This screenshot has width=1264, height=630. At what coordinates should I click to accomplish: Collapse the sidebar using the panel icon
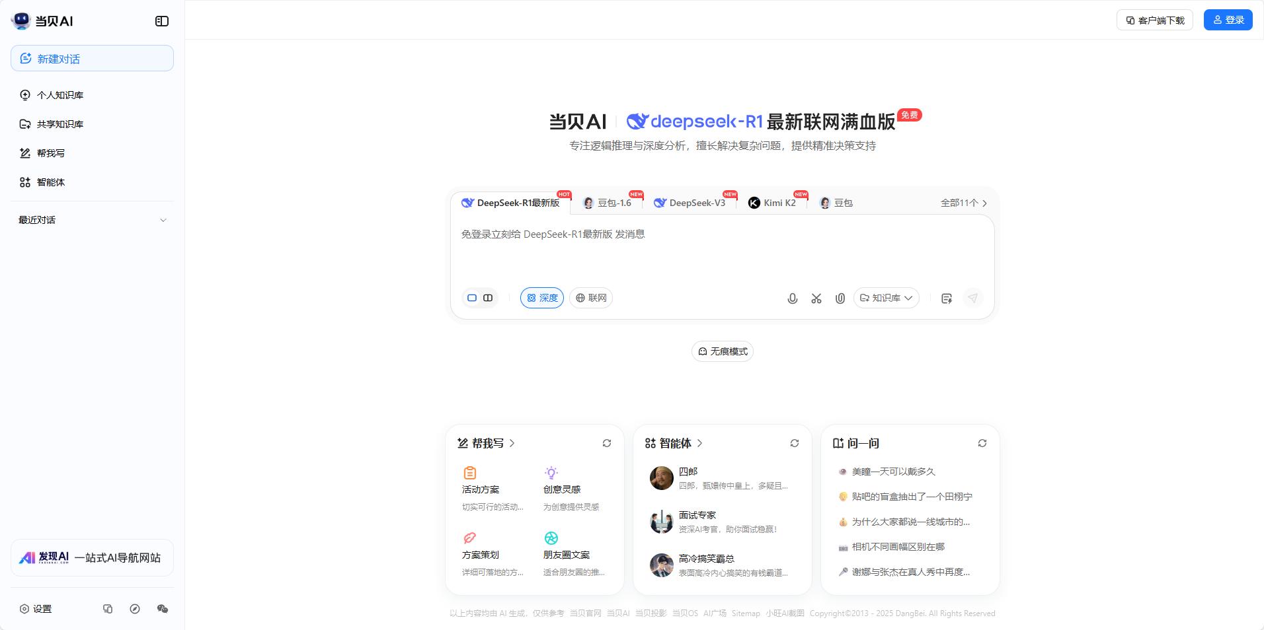[x=161, y=20]
